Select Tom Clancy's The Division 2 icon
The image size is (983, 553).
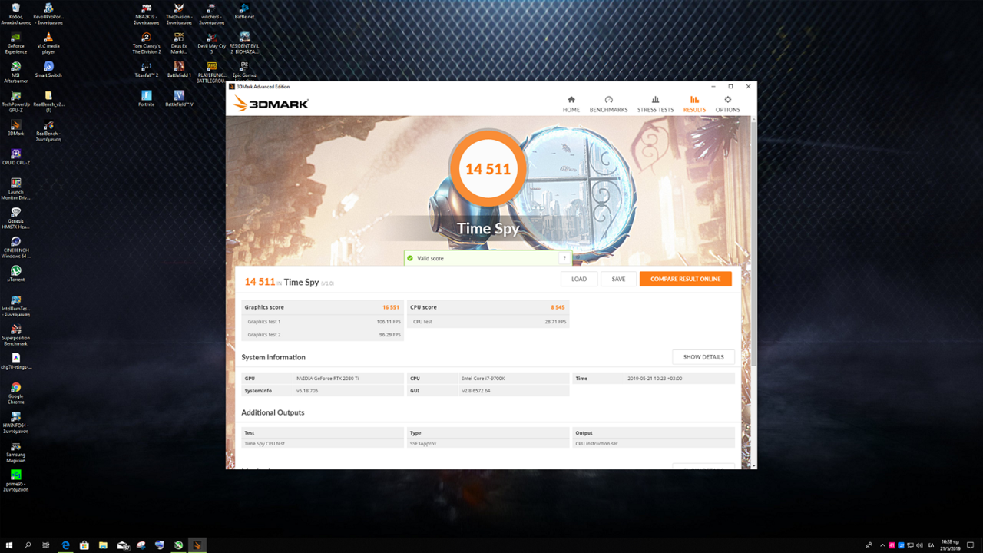coord(146,43)
